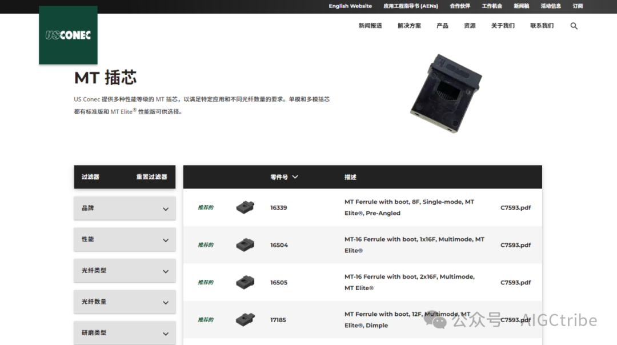Open C7593.pdf for part 17185

click(515, 320)
